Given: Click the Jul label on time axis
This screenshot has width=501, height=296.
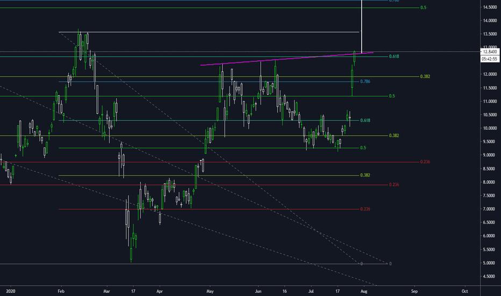Looking at the screenshot, I should point(311,291).
